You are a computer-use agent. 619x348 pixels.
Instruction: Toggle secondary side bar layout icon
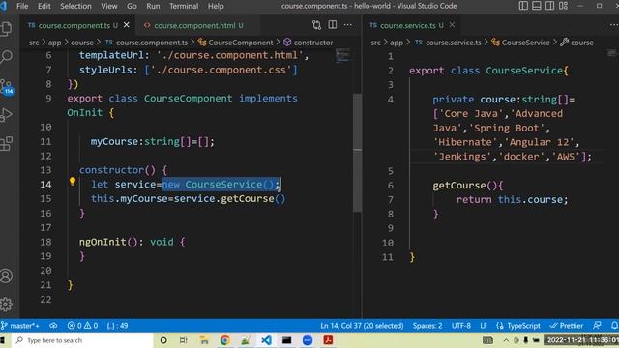(549, 6)
